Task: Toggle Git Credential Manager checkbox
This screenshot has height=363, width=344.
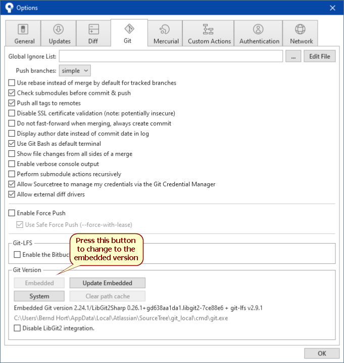Action: pyautogui.click(x=12, y=184)
